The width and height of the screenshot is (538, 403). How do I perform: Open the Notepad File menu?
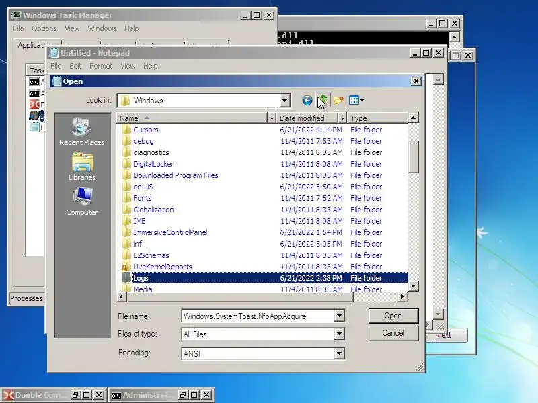[x=56, y=66]
